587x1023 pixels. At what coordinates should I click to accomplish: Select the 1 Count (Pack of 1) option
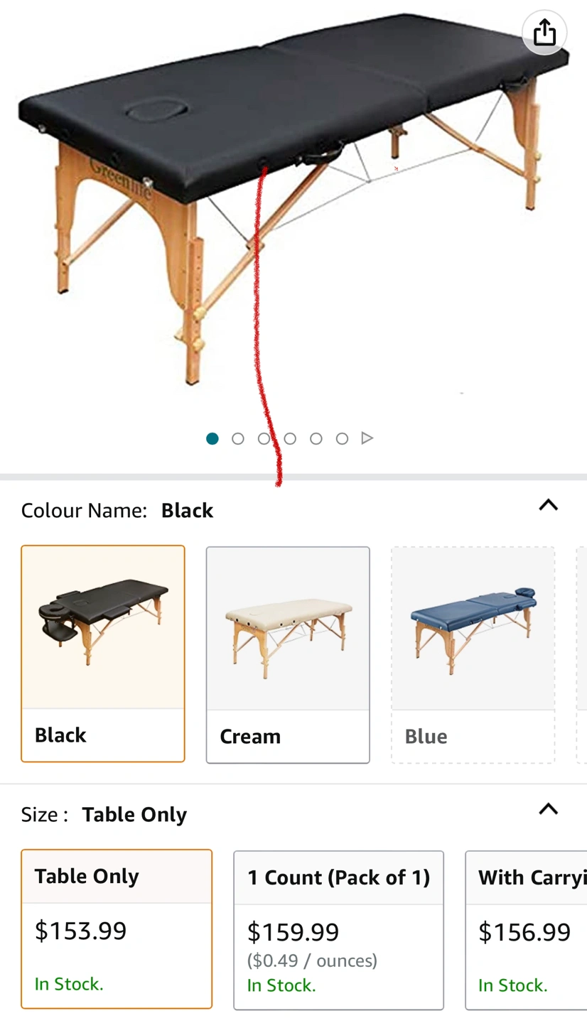339,930
